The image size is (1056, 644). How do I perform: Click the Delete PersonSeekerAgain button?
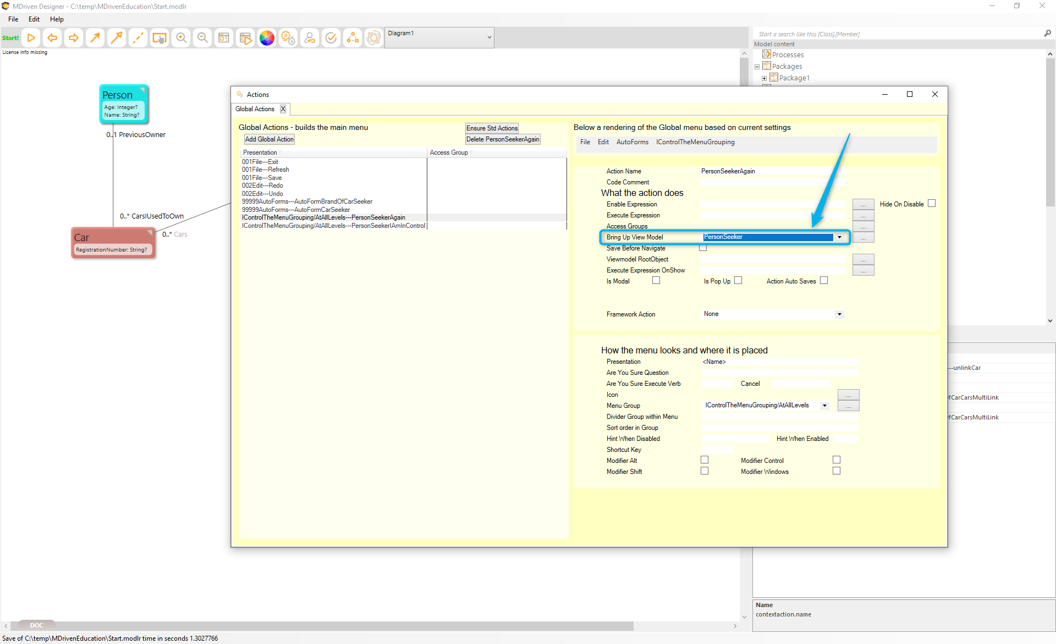tap(503, 139)
